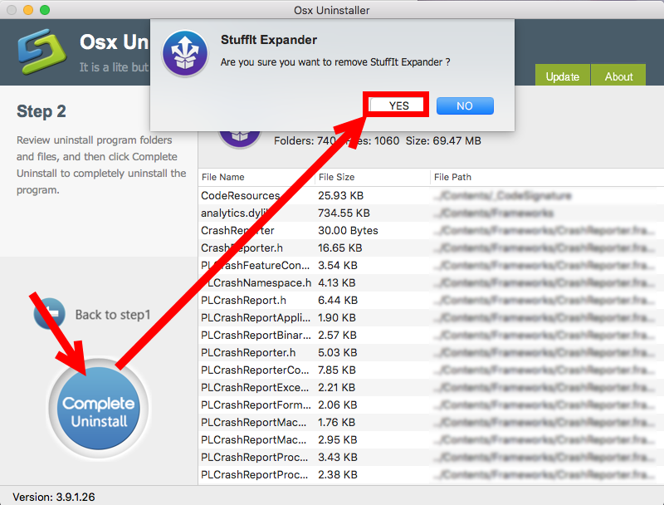Click the Complete Uninstall circular button

98,406
